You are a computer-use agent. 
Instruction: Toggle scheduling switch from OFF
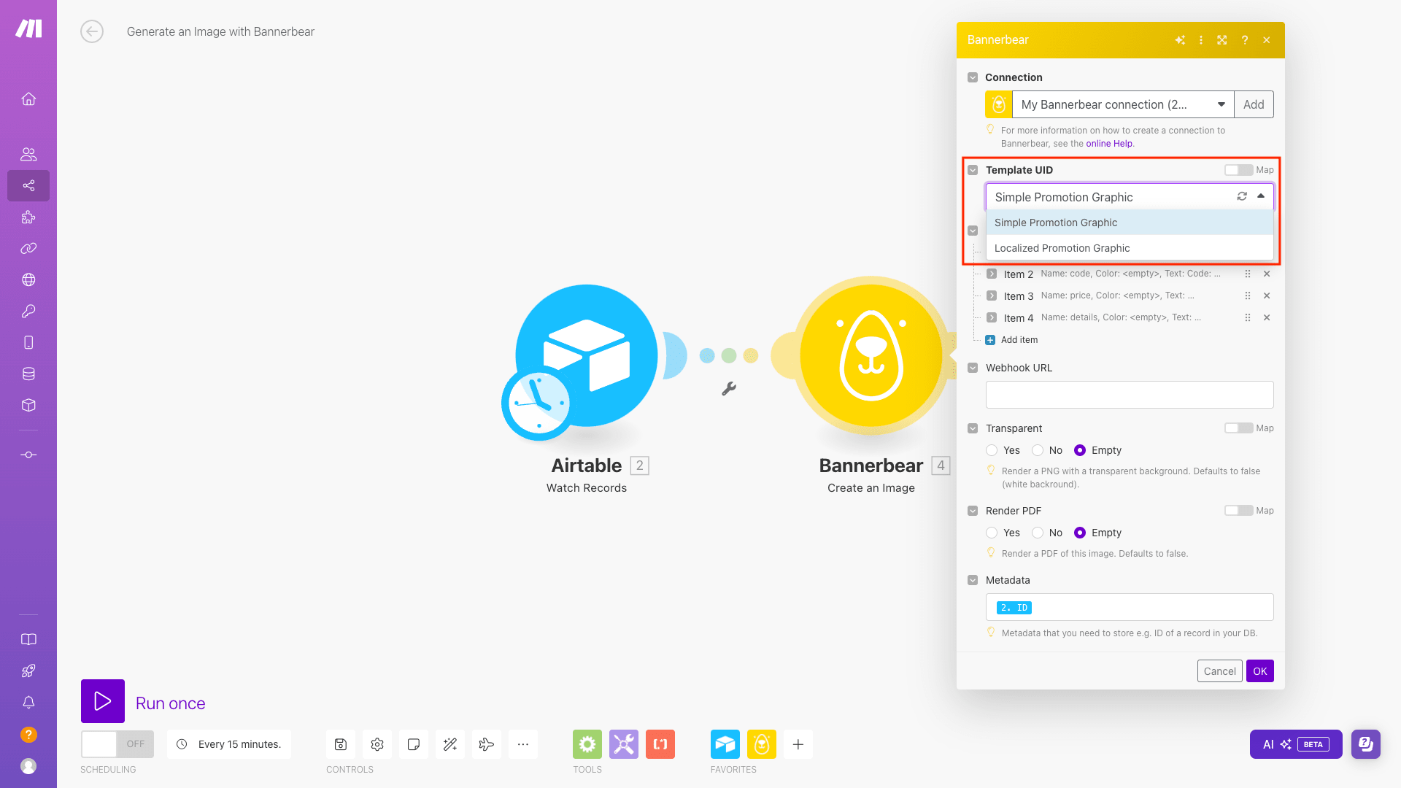pyautogui.click(x=117, y=744)
